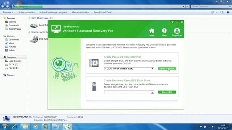Click the stop/refresh X button in address bar
Image resolution: width=232 pixels, height=130 pixels.
pyautogui.click(x=187, y=6)
